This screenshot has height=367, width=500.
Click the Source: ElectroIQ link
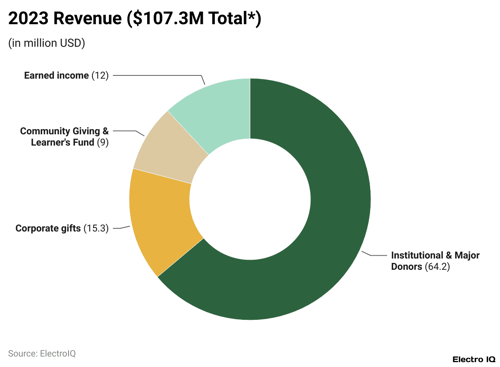(x=42, y=353)
